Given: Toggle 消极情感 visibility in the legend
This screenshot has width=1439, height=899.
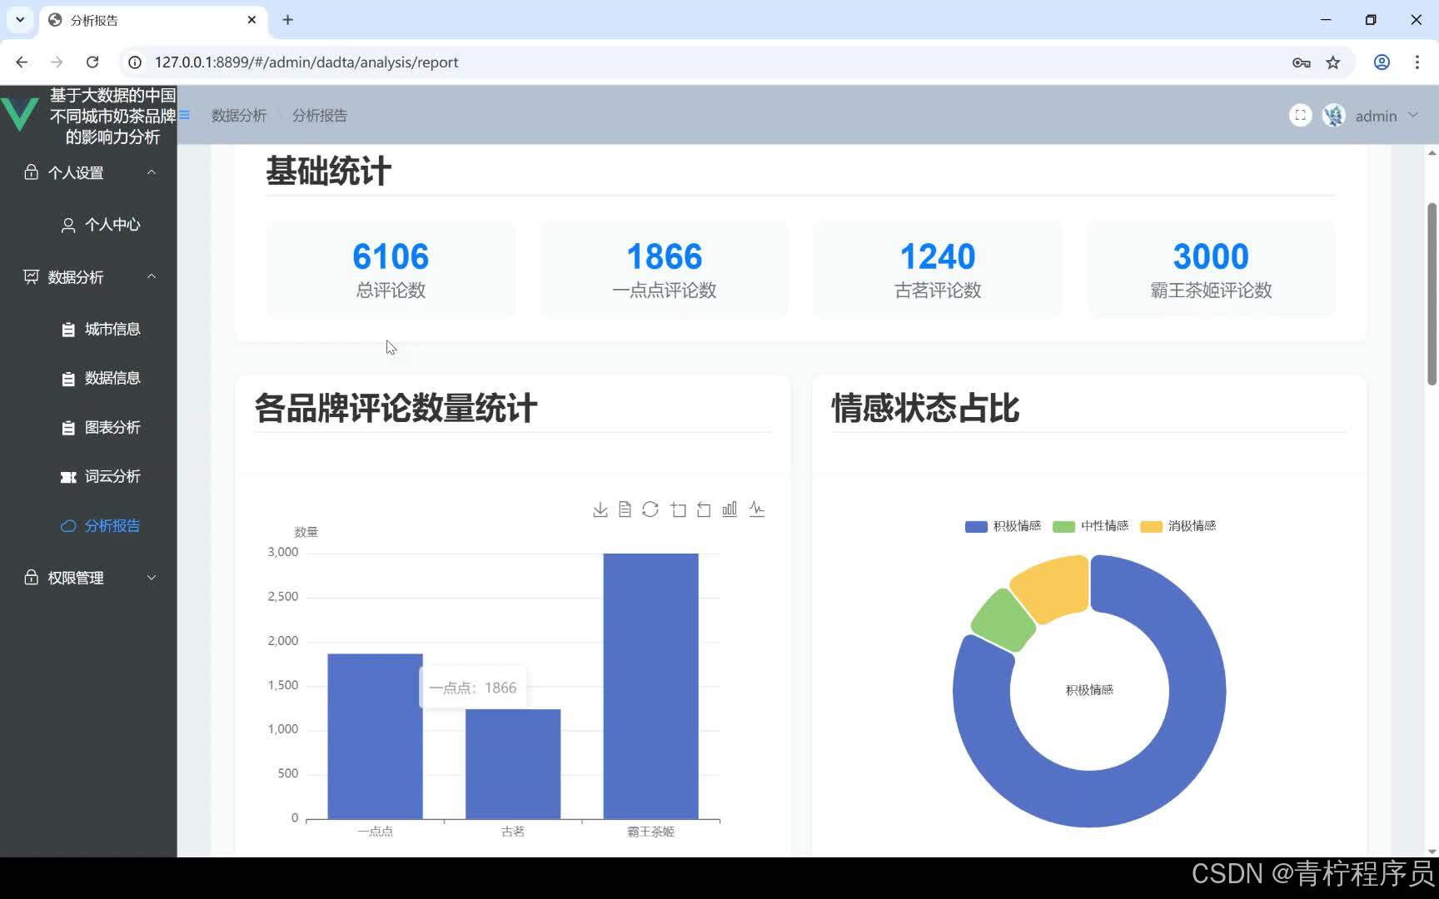Looking at the screenshot, I should pyautogui.click(x=1178, y=526).
